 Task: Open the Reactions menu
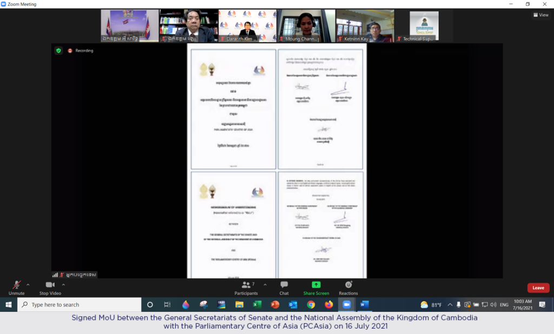348,287
